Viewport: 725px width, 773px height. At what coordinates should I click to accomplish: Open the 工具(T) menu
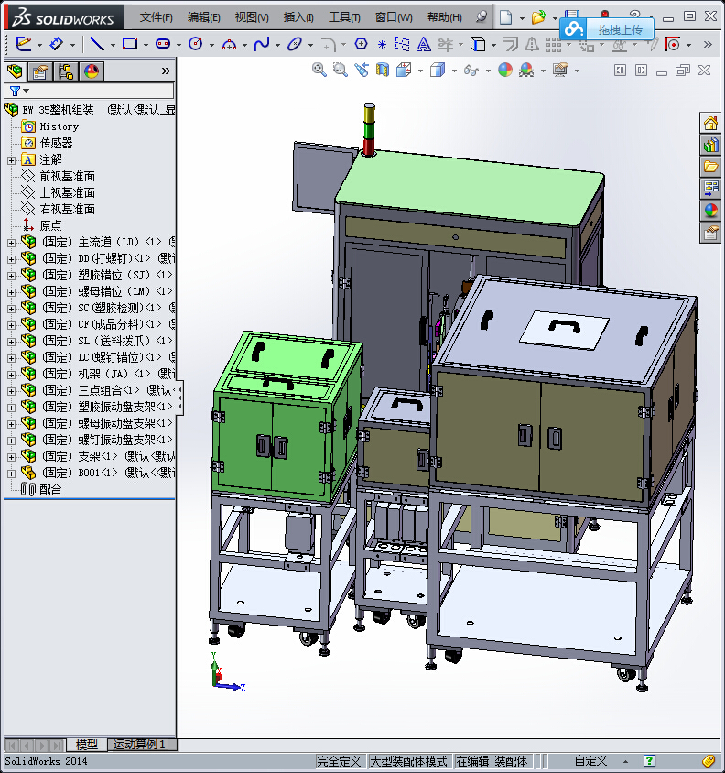coord(344,17)
